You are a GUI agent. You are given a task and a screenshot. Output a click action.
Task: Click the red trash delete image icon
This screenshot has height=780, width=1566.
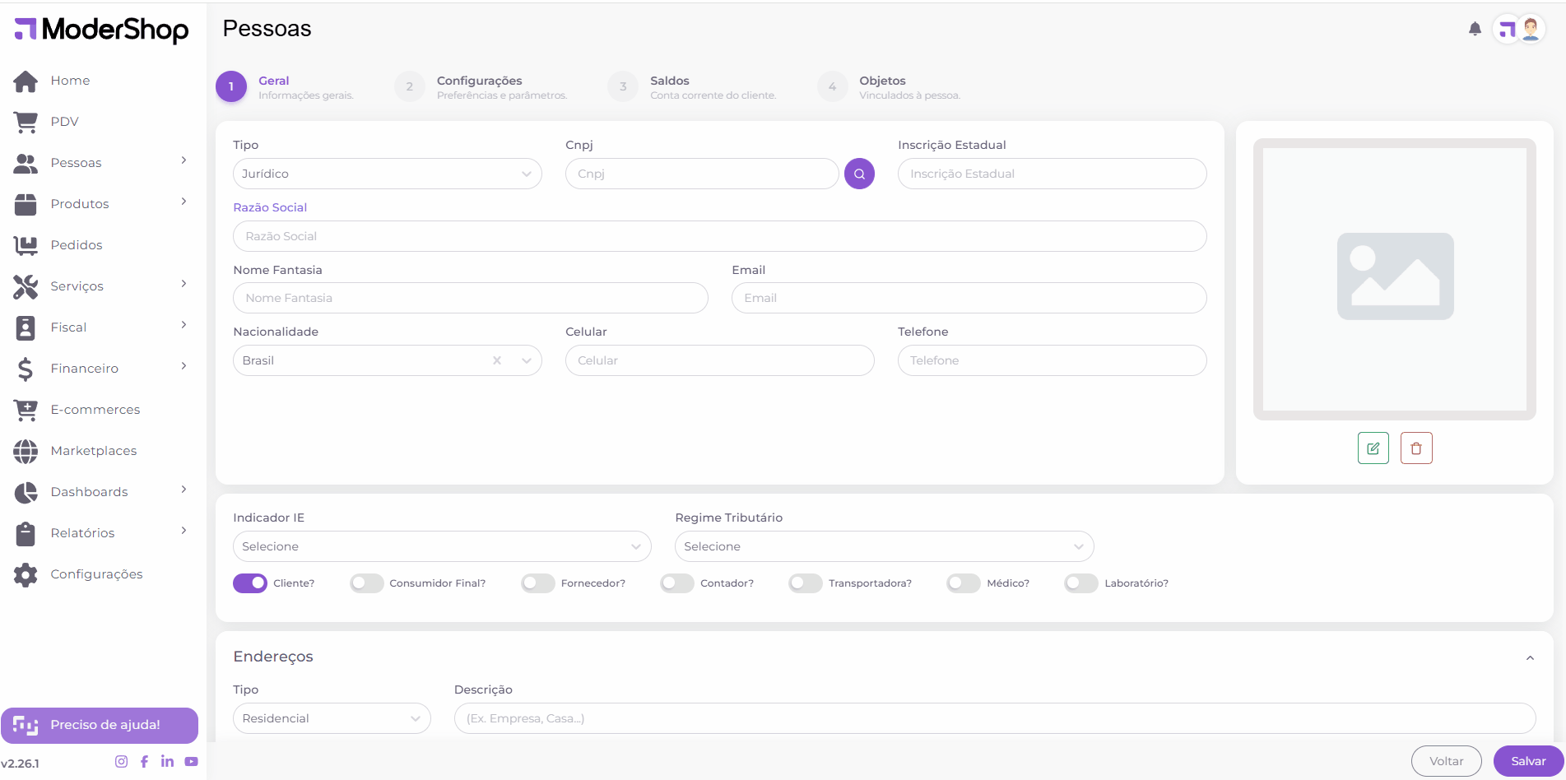pos(1416,448)
